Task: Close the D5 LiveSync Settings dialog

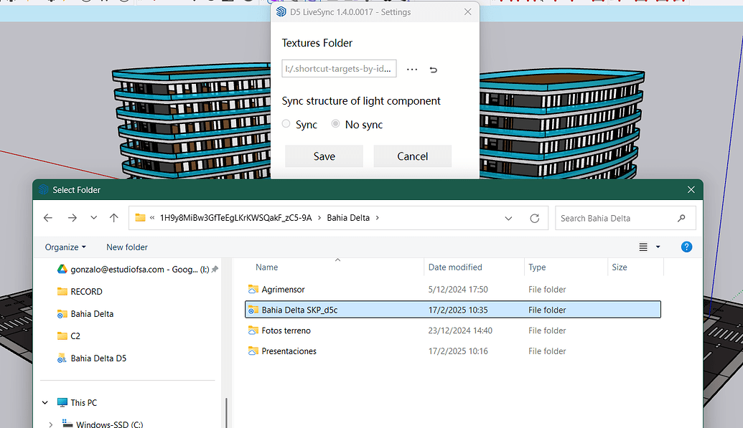Action: click(x=467, y=12)
